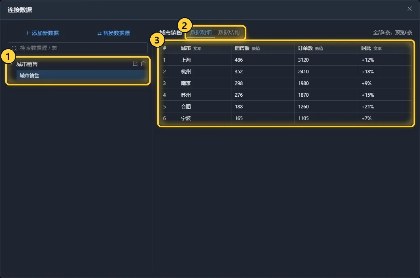
Task: Select the 杭州 cell
Action: point(204,72)
